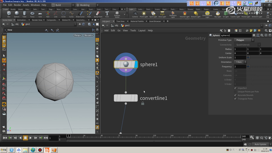This screenshot has width=272, height=153.
Task: Toggle the Imperfect checkbox
Action: click(x=235, y=88)
